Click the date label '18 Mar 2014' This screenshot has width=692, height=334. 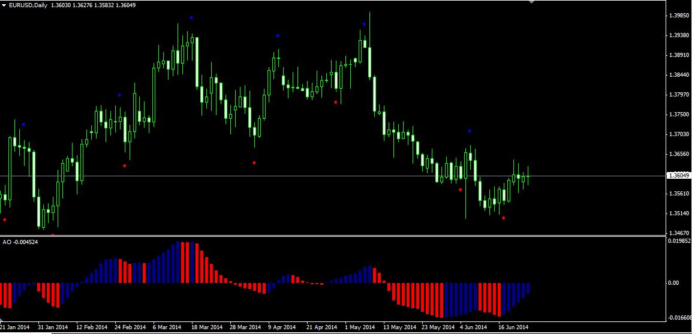click(207, 327)
